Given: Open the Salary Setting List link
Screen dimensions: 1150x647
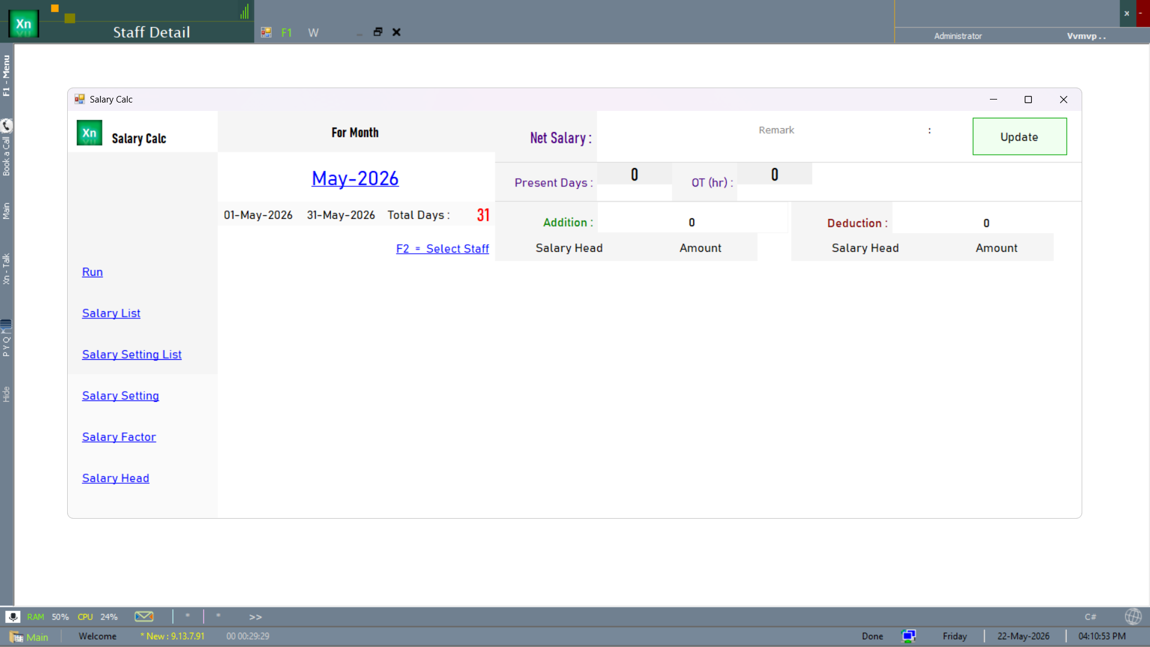Looking at the screenshot, I should [132, 354].
